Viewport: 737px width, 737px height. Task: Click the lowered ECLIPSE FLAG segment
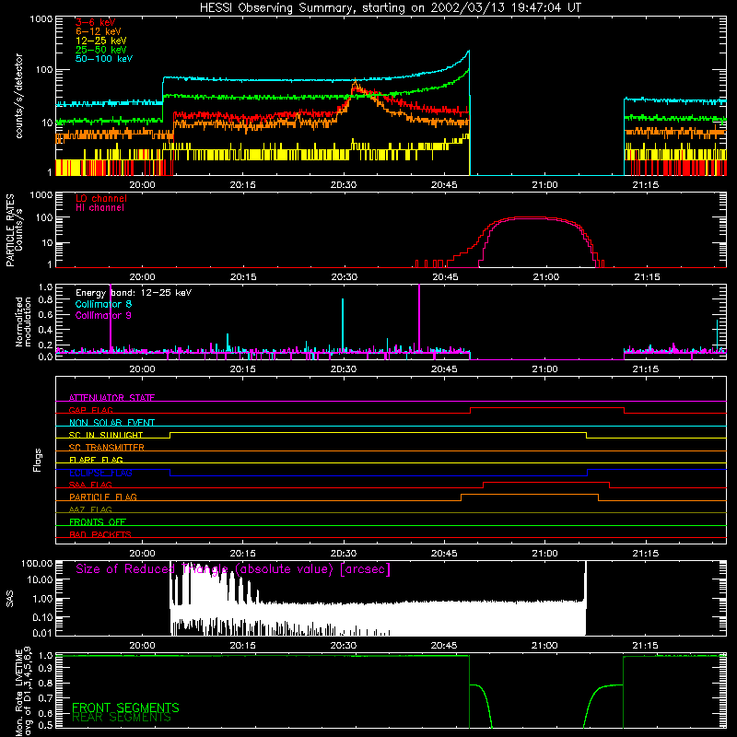pyautogui.click(x=379, y=475)
